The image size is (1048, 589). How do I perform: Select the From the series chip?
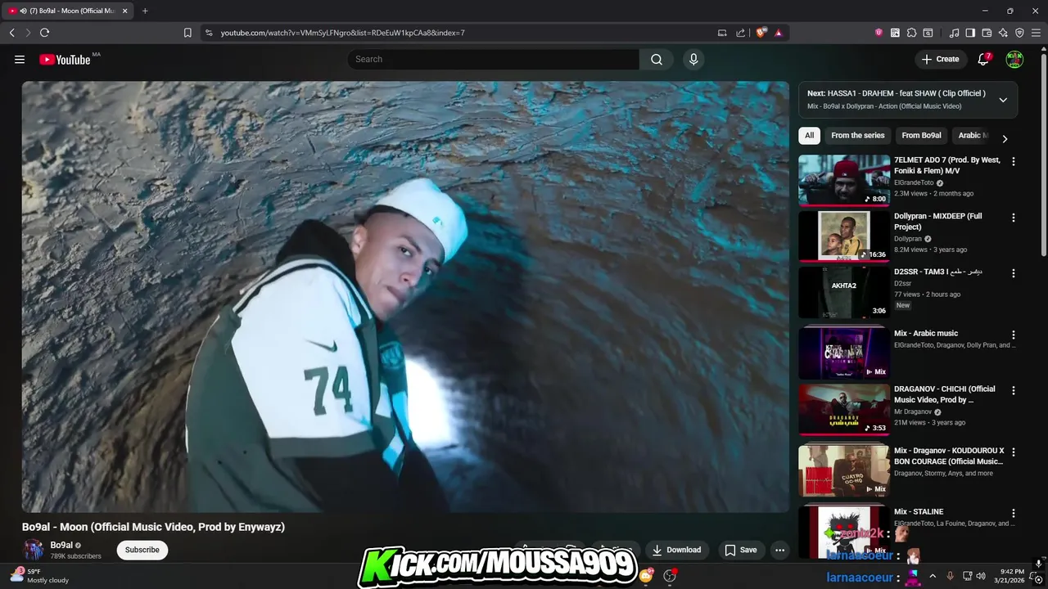click(x=857, y=136)
